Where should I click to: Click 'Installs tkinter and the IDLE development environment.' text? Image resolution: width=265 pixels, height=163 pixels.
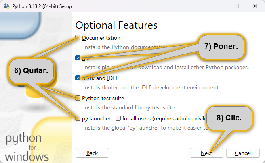151,88
